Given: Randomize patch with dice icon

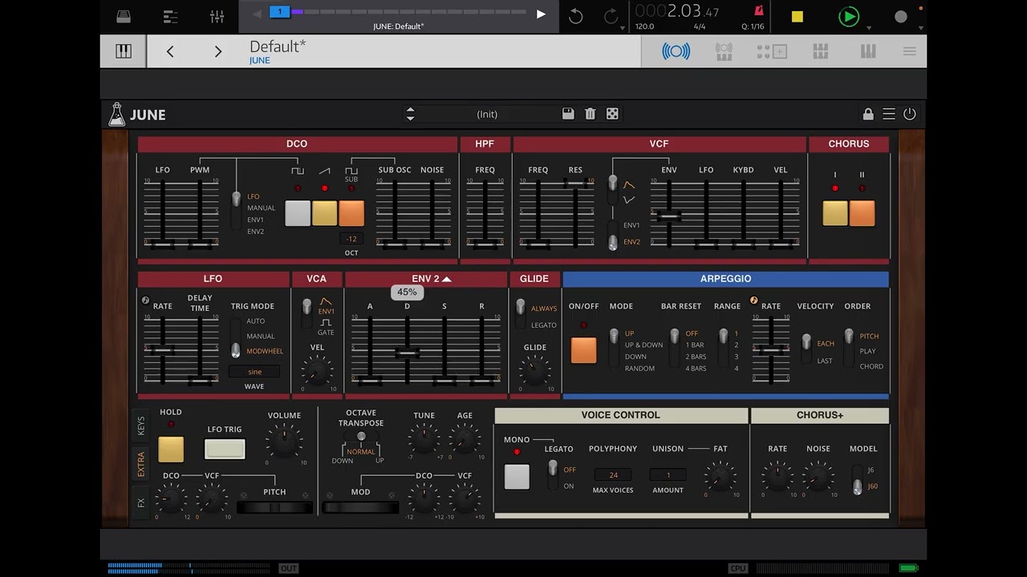Looking at the screenshot, I should pos(612,114).
